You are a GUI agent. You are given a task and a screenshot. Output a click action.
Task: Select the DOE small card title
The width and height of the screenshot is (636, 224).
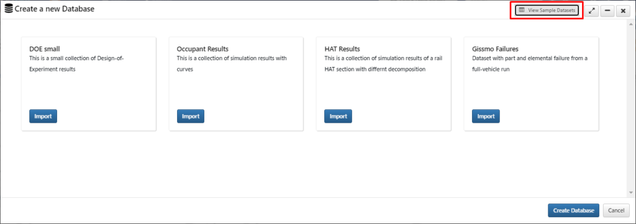tap(45, 49)
